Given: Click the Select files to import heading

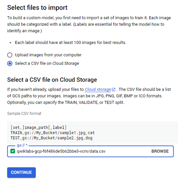Looking at the screenshot, I should (37, 8).
